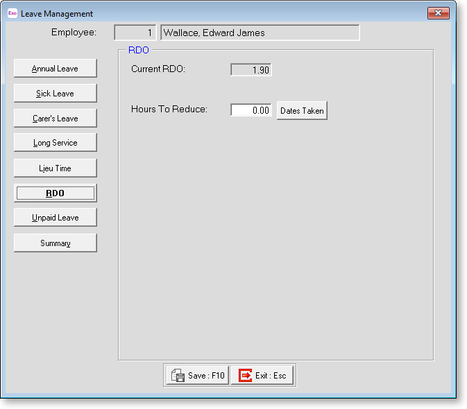Click the Hours To Reduce label

[169, 110]
